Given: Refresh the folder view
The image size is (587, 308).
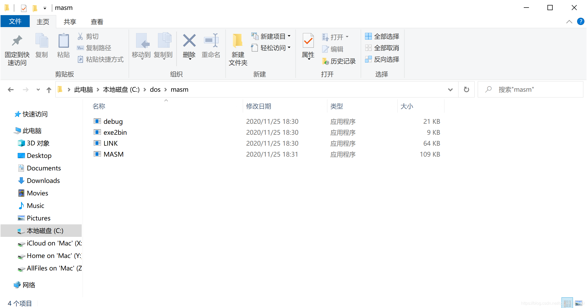Looking at the screenshot, I should tap(466, 89).
